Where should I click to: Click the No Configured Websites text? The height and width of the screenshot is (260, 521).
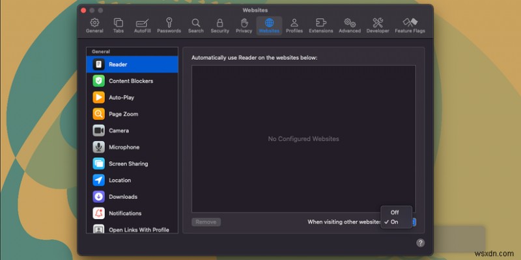point(303,139)
